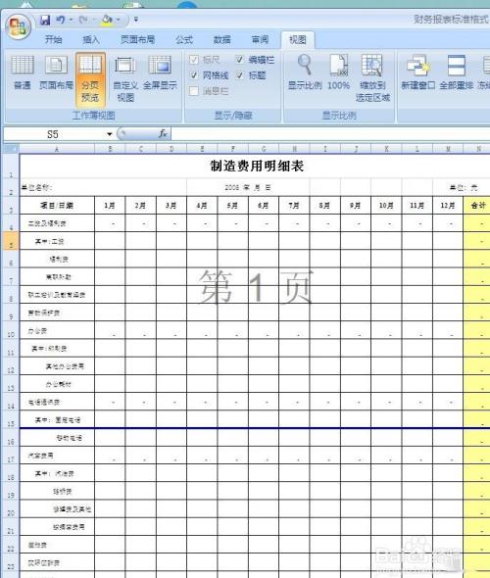Open the undo history dropdown arrow
The width and height of the screenshot is (490, 578).
pos(72,20)
